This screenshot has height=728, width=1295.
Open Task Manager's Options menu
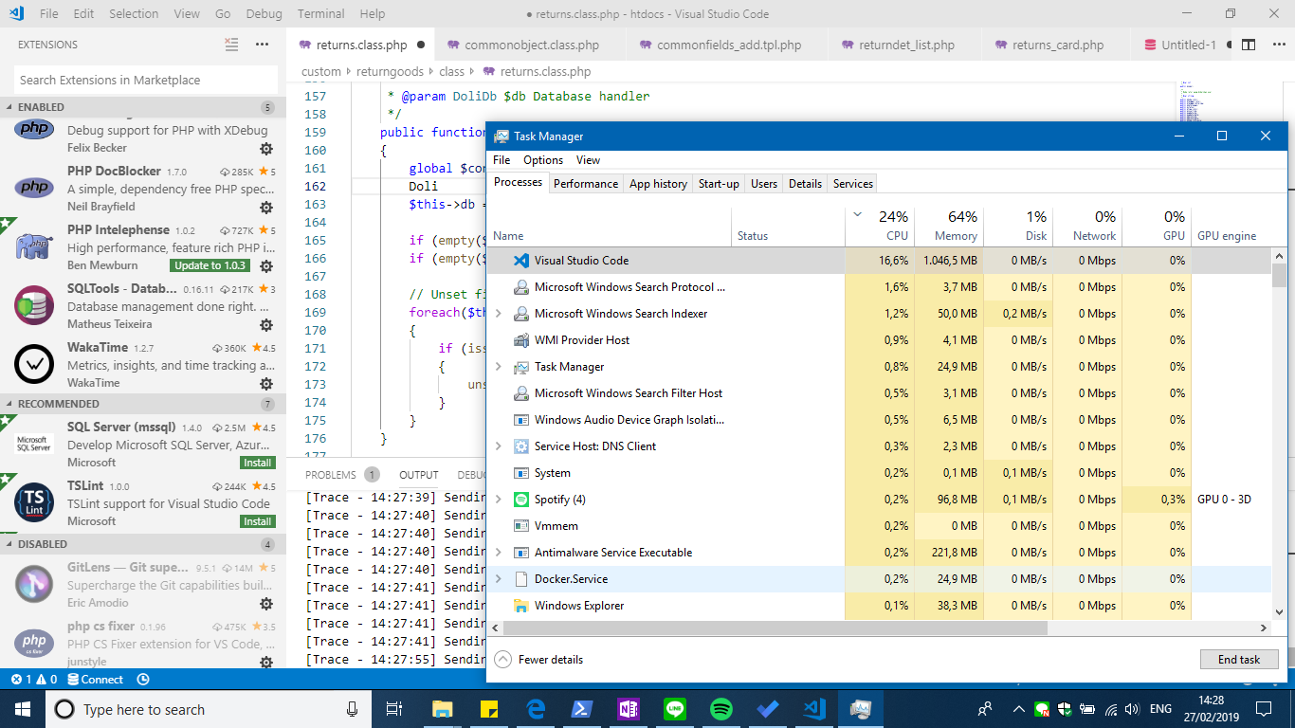click(x=543, y=160)
